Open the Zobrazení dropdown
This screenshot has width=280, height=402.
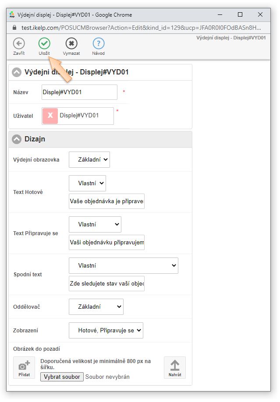point(106,331)
